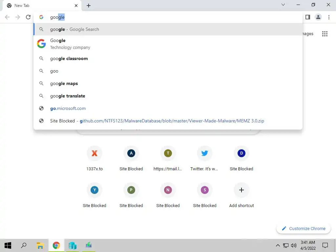Open the Twitter shortcut
This screenshot has width=336, height=252.
[x=204, y=158]
